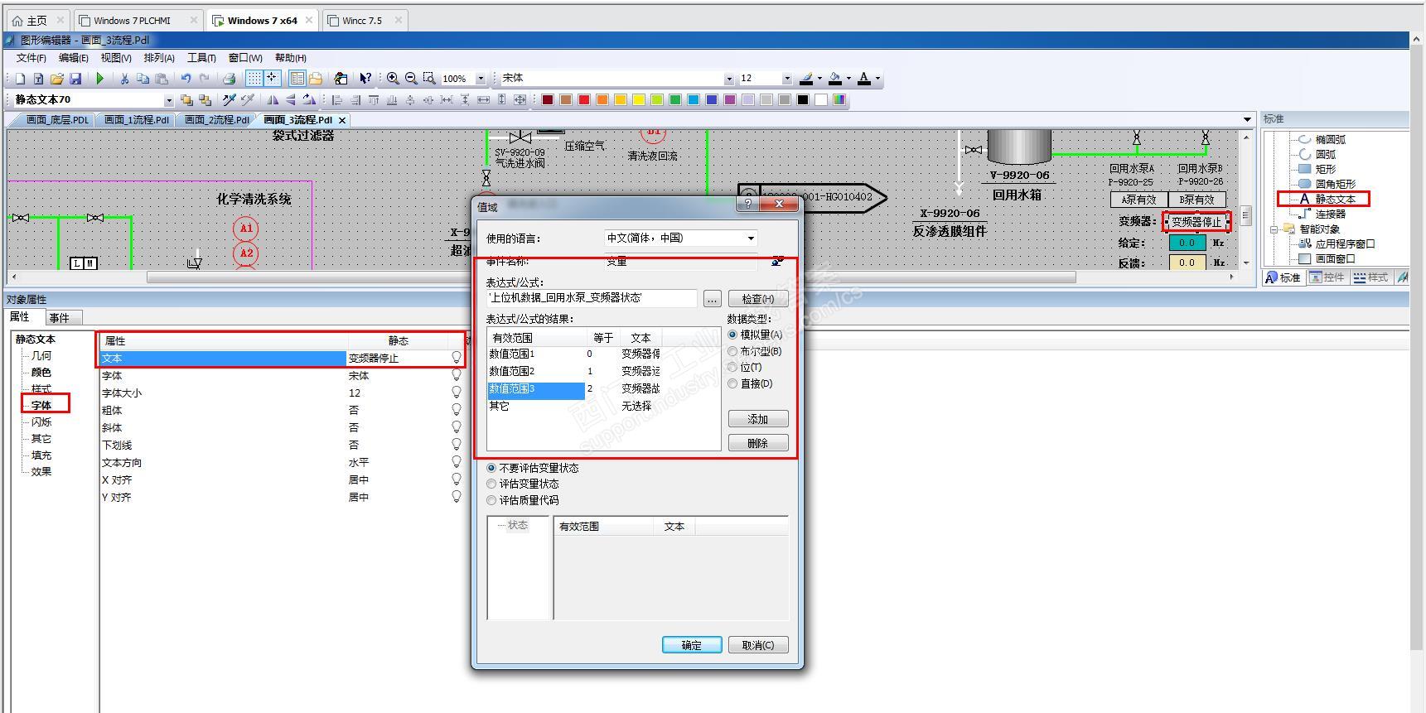Click the 取消(C) button
The width and height of the screenshot is (1426, 713).
click(x=758, y=645)
